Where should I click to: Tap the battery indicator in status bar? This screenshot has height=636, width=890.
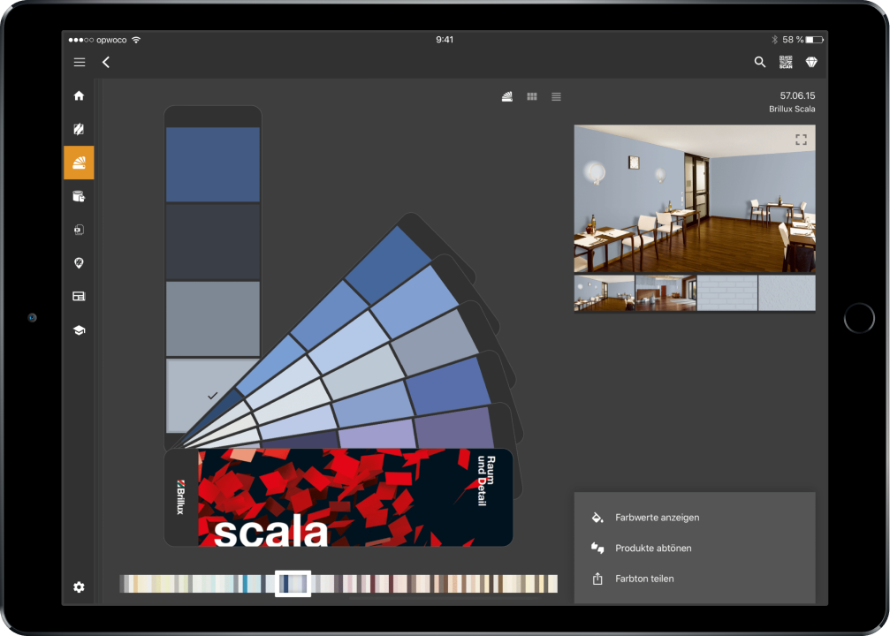coord(815,40)
